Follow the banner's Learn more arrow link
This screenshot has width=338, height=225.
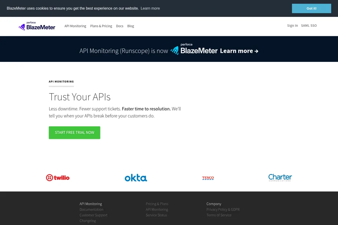point(239,51)
